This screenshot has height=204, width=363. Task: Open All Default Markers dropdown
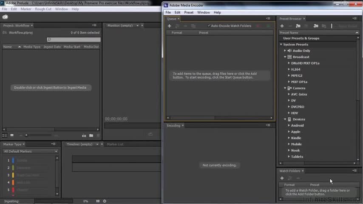point(30,151)
